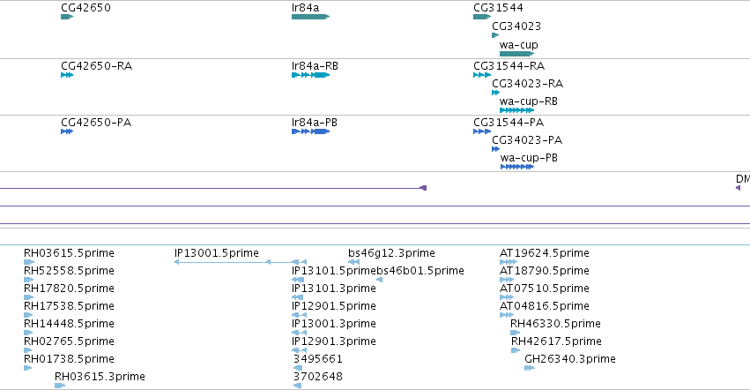Select the IP13001.5prime label
This screenshot has height=390, width=750.
(216, 253)
